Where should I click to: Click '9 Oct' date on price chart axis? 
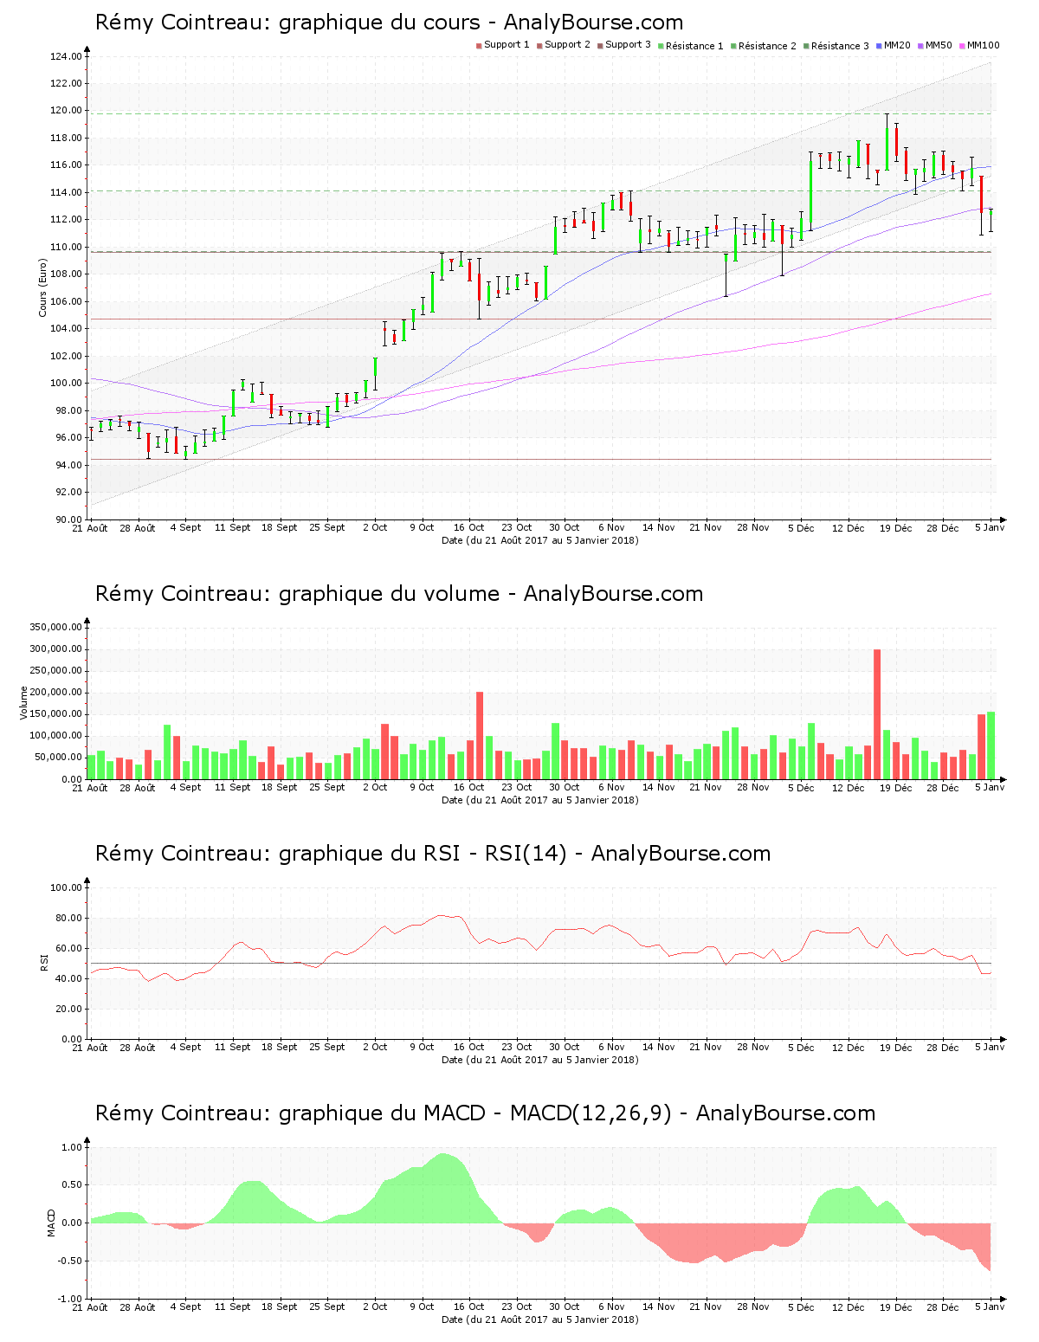coord(422,527)
